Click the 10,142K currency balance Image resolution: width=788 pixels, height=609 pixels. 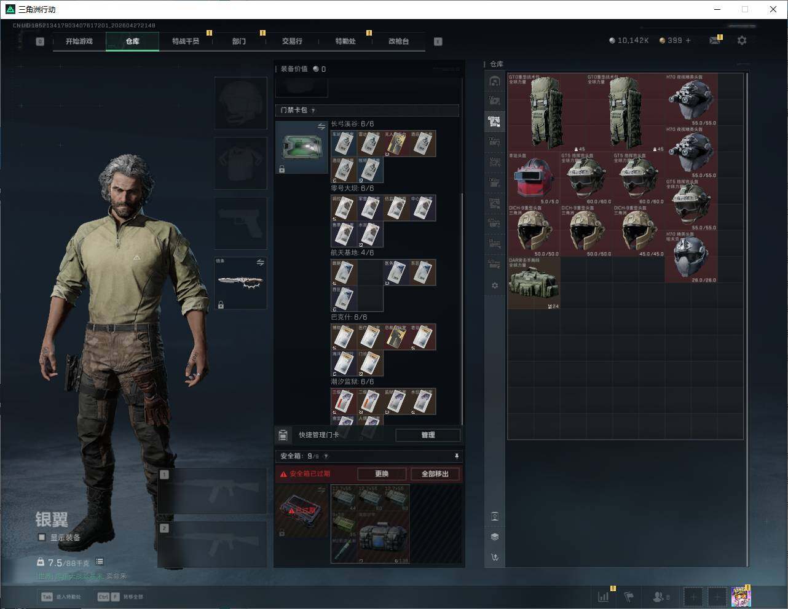629,41
